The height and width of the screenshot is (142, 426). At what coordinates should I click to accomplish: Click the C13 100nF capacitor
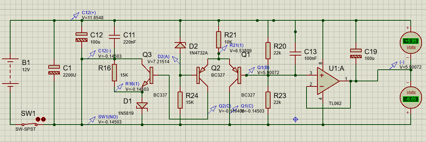[x=295, y=53]
